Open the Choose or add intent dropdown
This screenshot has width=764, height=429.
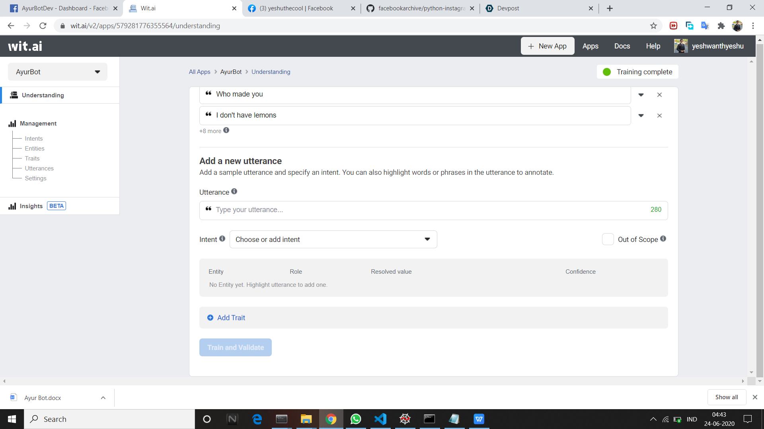(x=333, y=240)
